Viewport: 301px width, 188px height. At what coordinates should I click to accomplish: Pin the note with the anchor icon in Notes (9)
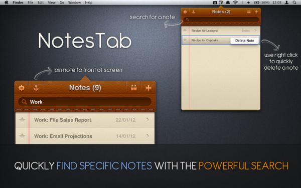pyautogui.click(x=36, y=88)
